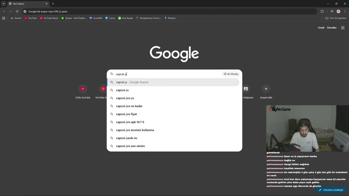Open the MissXss bookmark
The image size is (349, 196).
pos(170,18)
